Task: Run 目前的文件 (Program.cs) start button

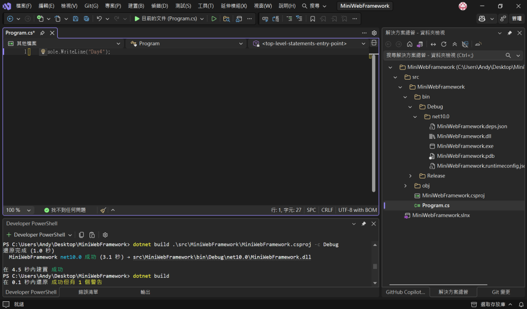Action: [x=166, y=19]
